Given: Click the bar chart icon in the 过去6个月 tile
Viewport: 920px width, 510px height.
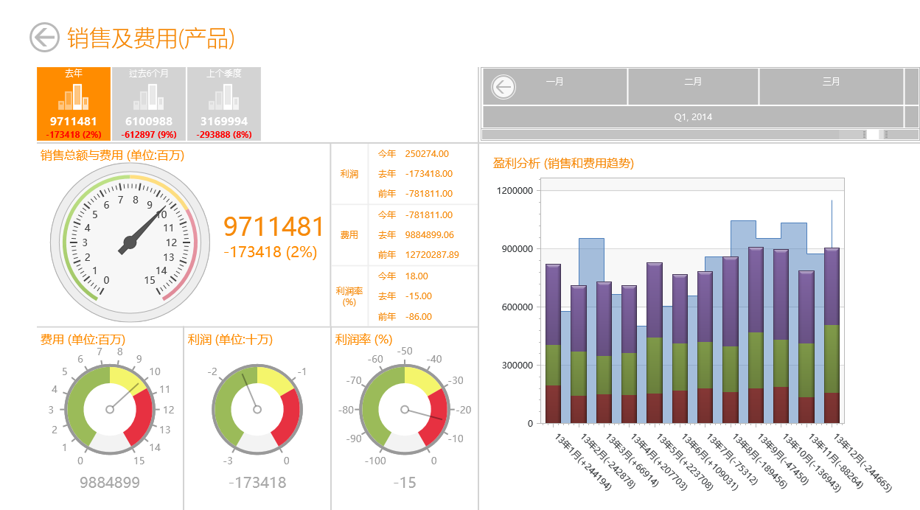Looking at the screenshot, I should coord(149,97).
